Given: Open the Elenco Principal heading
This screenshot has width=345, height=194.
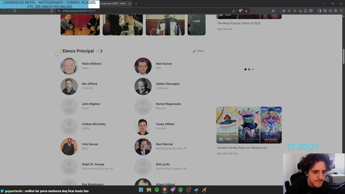Looking at the screenshot, I should (78, 51).
